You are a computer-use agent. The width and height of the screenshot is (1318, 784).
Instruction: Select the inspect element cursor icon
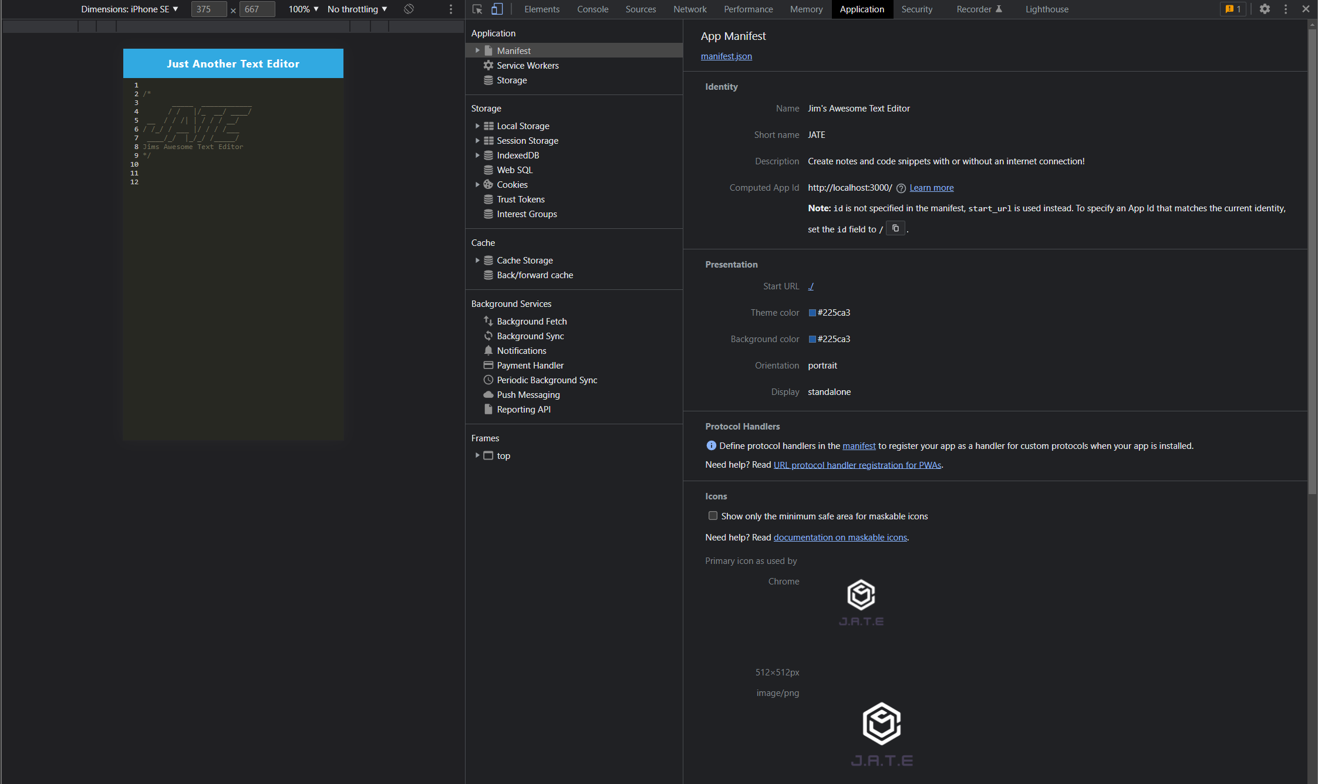click(477, 9)
